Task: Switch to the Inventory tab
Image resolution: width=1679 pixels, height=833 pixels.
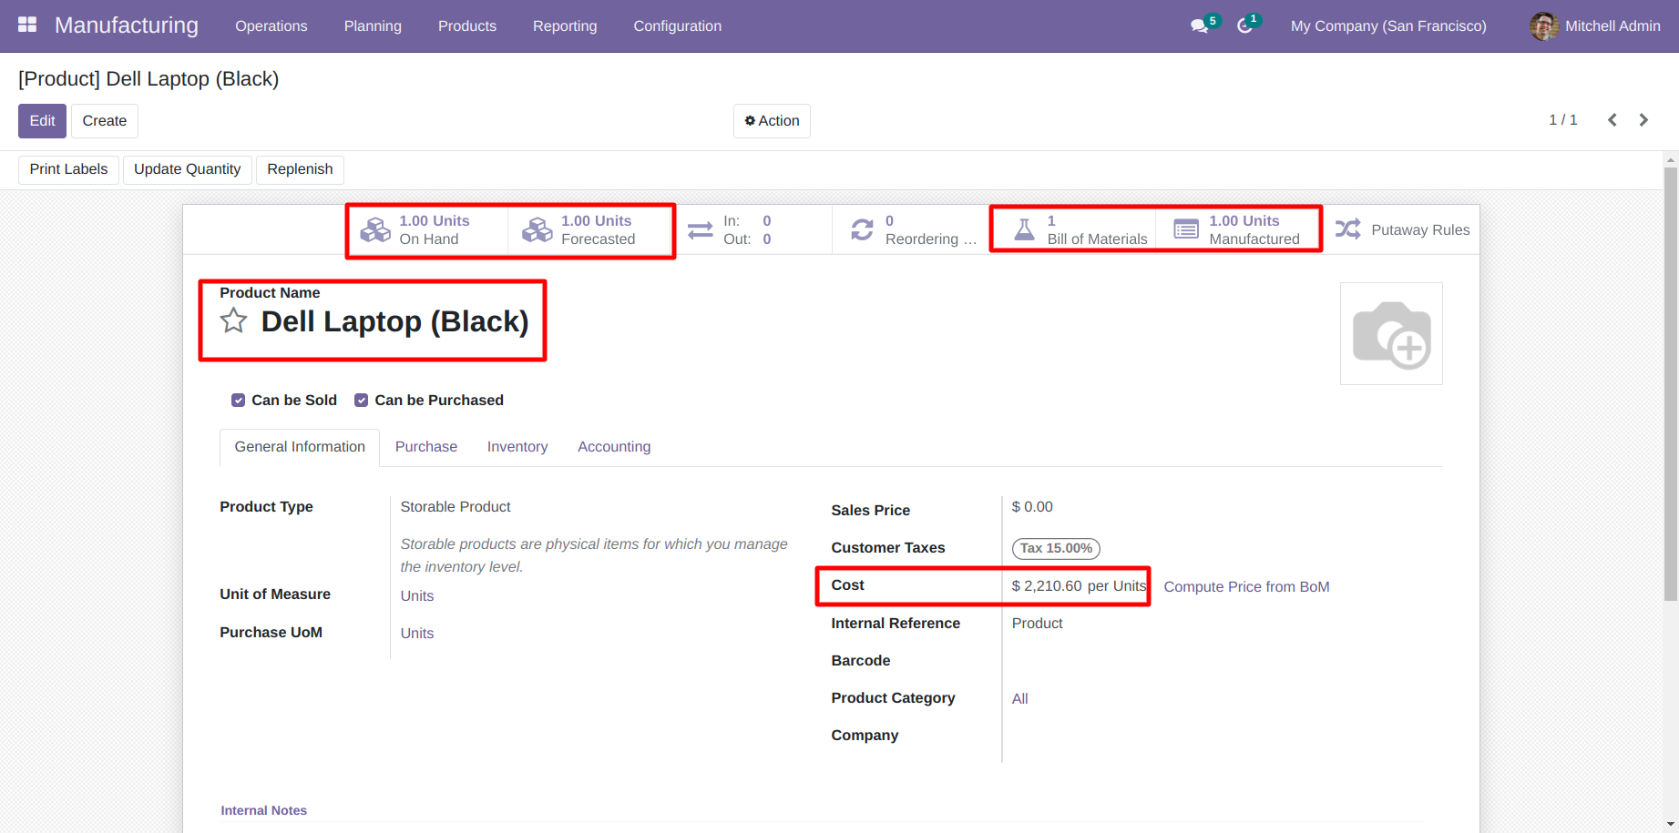Action: point(517,447)
